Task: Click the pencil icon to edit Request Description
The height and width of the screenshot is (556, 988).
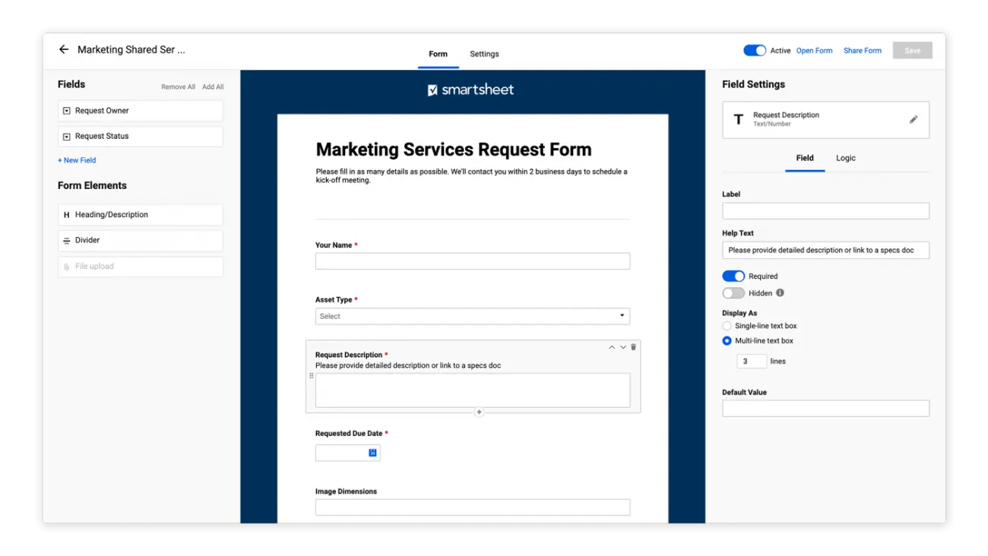Action: tap(914, 119)
